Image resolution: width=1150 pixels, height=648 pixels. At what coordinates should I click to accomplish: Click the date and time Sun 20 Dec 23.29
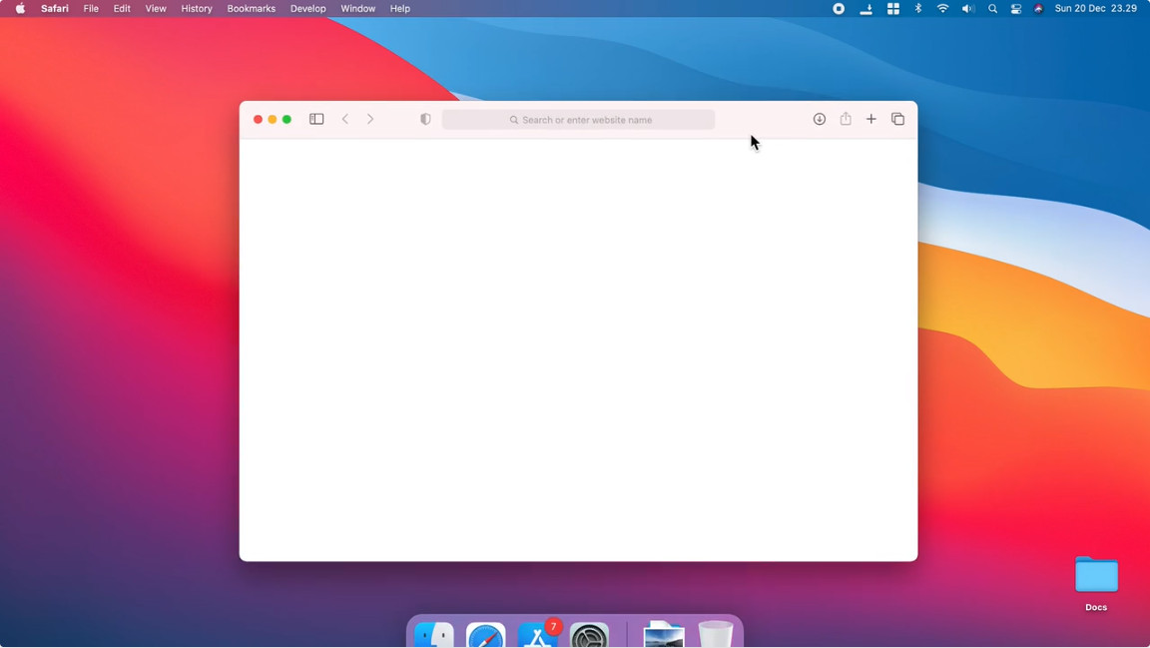[x=1096, y=9]
